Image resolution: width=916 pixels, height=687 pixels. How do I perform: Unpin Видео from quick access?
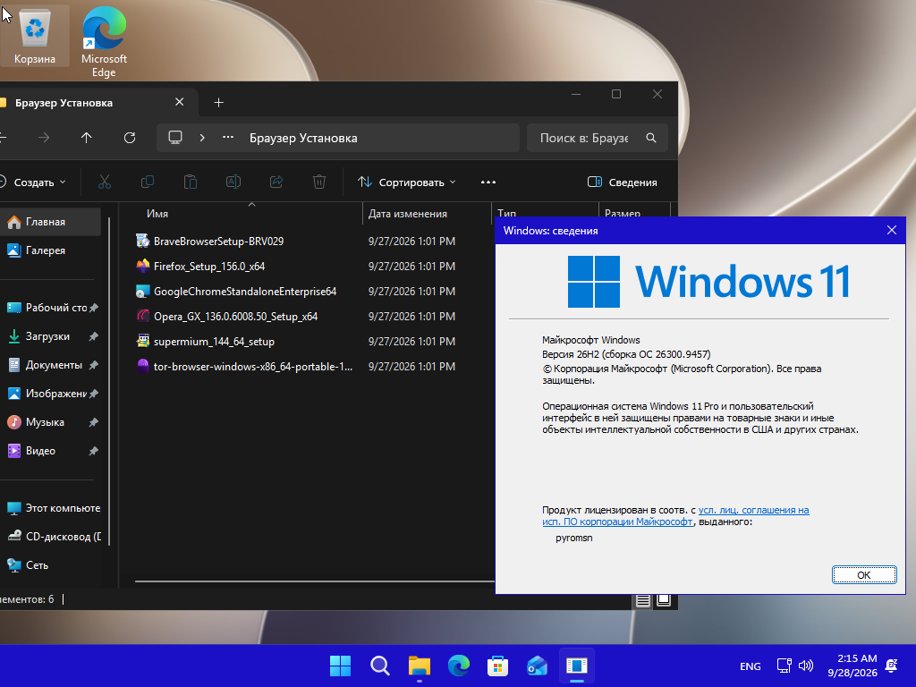93,451
